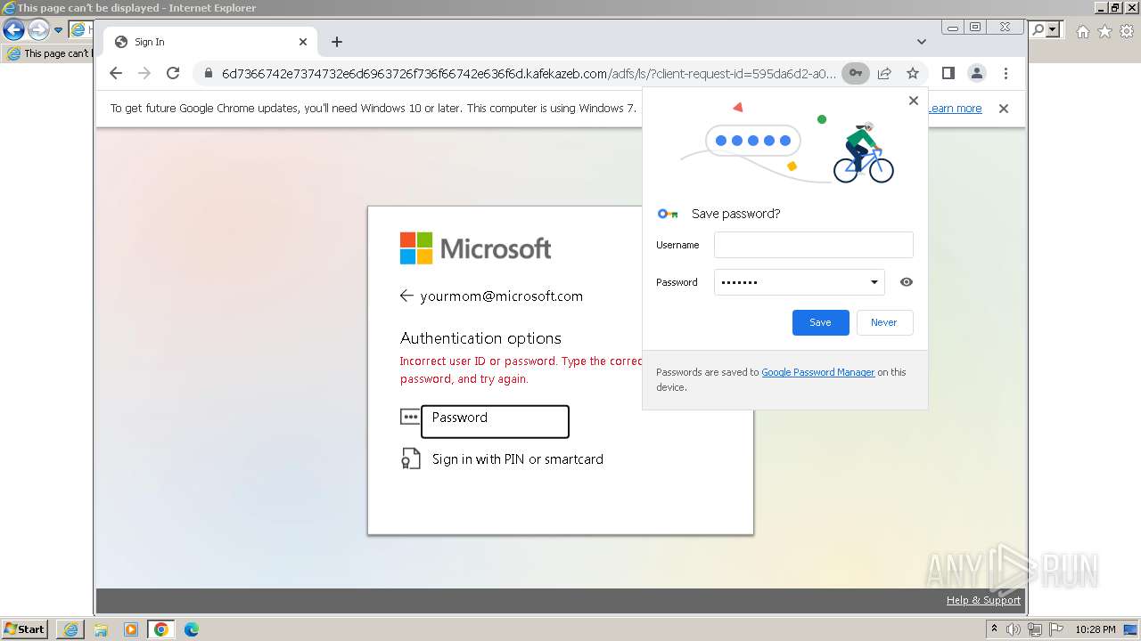Image resolution: width=1141 pixels, height=641 pixels.
Task: Go back with Chrome's back arrow
Action: tap(116, 73)
